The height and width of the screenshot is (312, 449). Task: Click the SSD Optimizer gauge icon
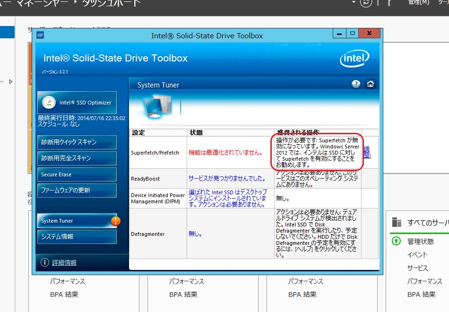pos(49,102)
